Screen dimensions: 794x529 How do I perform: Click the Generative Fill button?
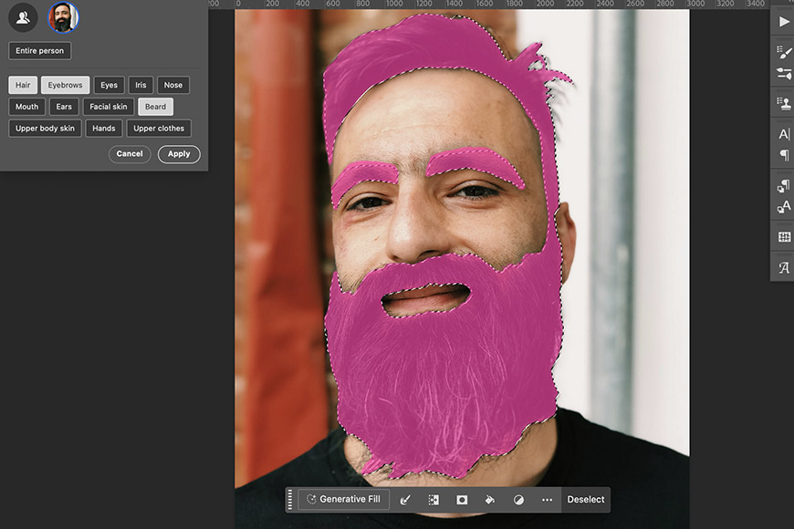click(343, 500)
